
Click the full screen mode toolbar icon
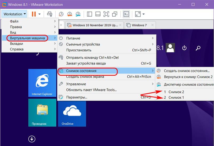pos(106,14)
